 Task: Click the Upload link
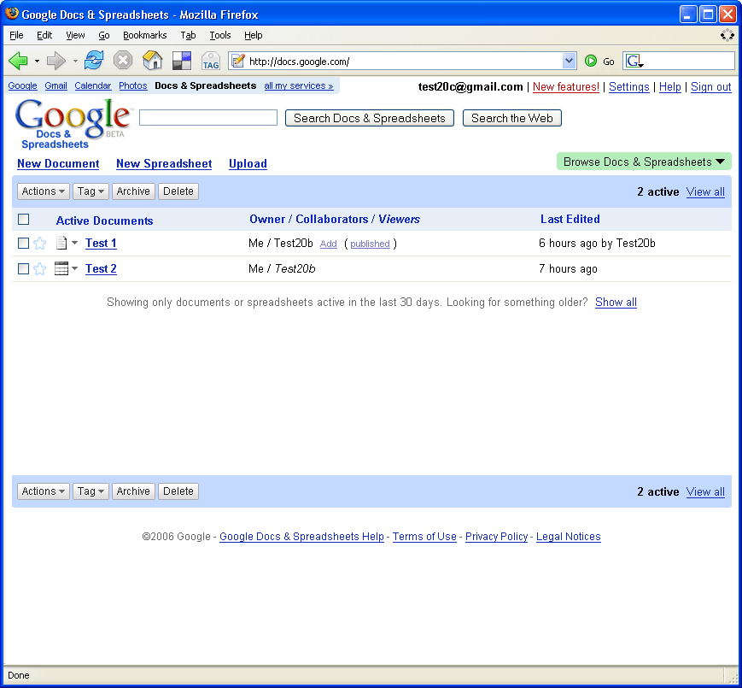248,163
